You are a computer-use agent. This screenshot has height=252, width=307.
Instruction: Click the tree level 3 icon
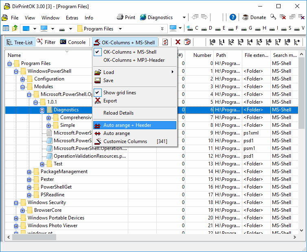[x=241, y=42]
